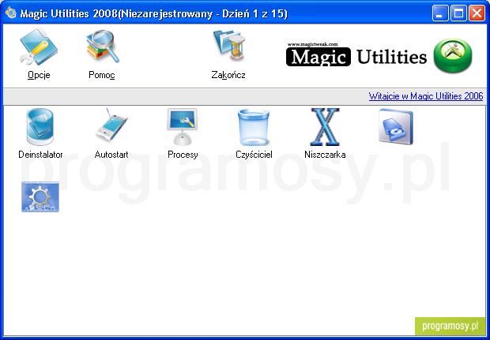
Task: Click the Deinstalator label text
Action: tap(40, 155)
